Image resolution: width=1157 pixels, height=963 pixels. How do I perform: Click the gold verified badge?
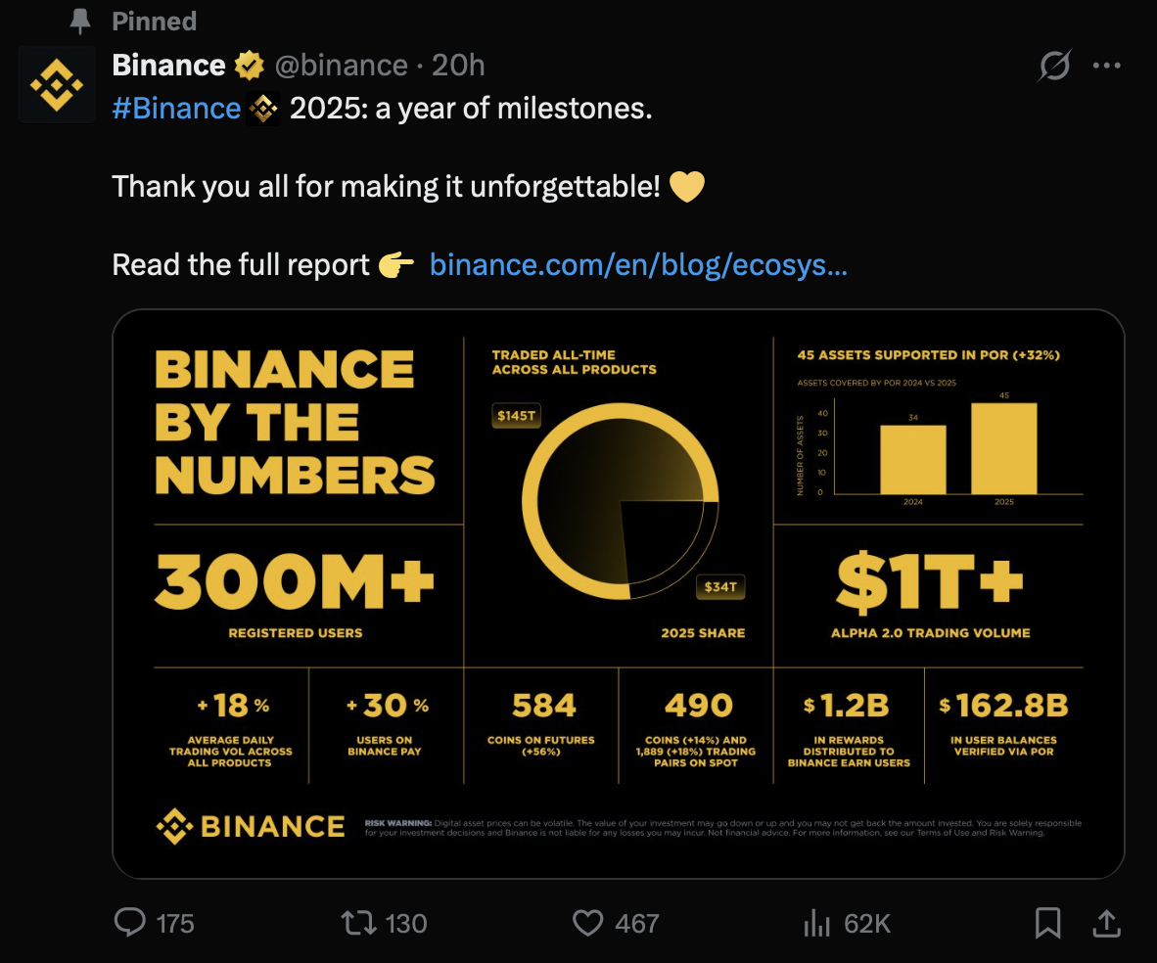(250, 66)
